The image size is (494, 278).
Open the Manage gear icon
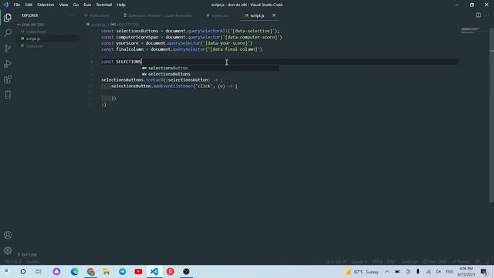(8, 250)
